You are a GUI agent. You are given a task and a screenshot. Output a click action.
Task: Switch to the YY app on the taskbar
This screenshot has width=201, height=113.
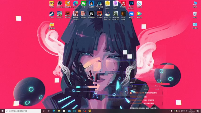(x=90, y=111)
